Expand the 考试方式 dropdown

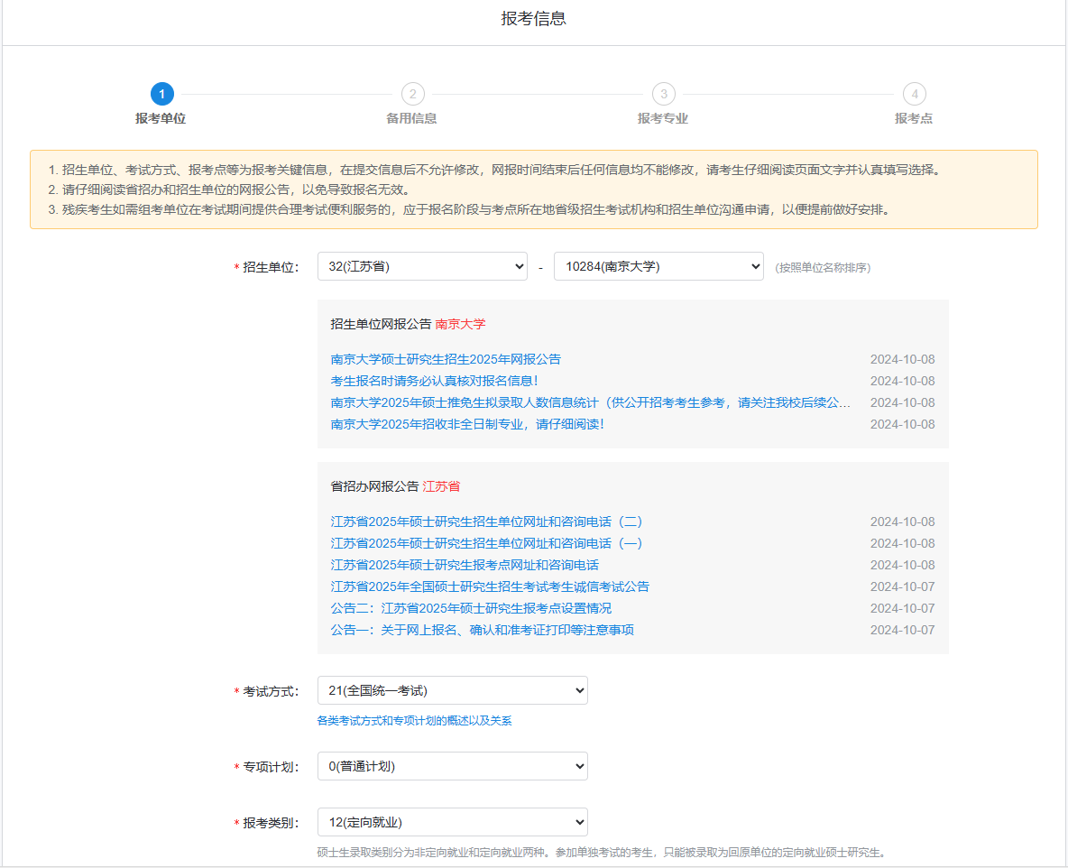click(x=452, y=691)
